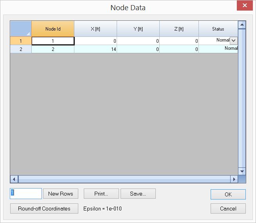Image resolution: width=256 pixels, height=223 pixels.
Task: Select row header 1
Action: coord(20,41)
